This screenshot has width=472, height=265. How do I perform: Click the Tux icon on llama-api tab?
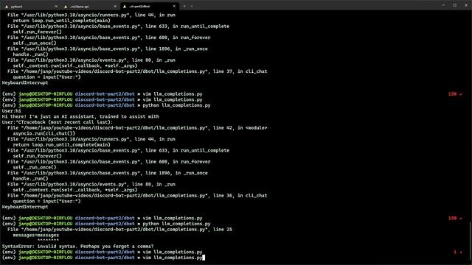(66, 7)
